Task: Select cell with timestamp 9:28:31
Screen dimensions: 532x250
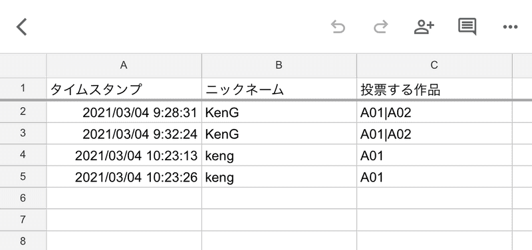Action: pyautogui.click(x=124, y=112)
